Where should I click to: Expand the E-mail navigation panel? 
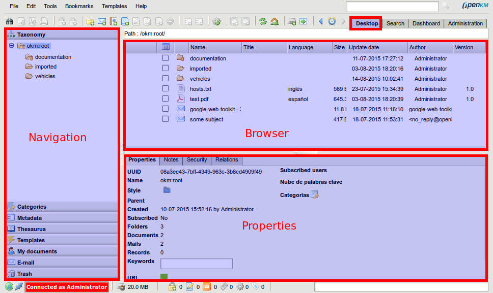tap(62, 263)
